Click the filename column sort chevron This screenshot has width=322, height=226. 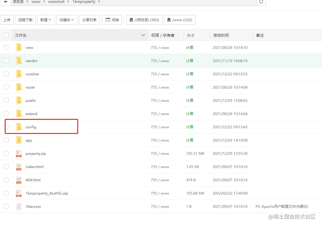pos(143,35)
